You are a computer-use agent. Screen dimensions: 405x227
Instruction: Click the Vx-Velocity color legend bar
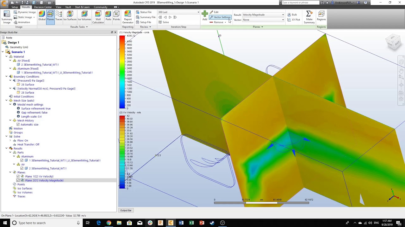click(122, 152)
